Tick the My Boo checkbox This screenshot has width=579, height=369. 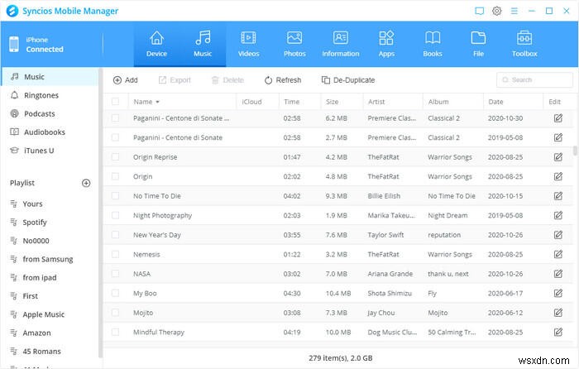115,293
